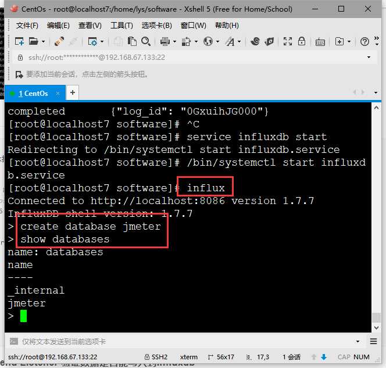The width and height of the screenshot is (386, 368).
Task: Click the Print icon
Action: [165, 41]
